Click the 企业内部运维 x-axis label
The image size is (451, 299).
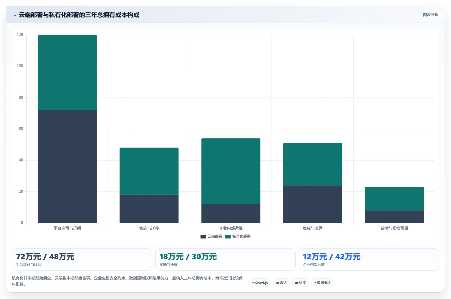231,228
